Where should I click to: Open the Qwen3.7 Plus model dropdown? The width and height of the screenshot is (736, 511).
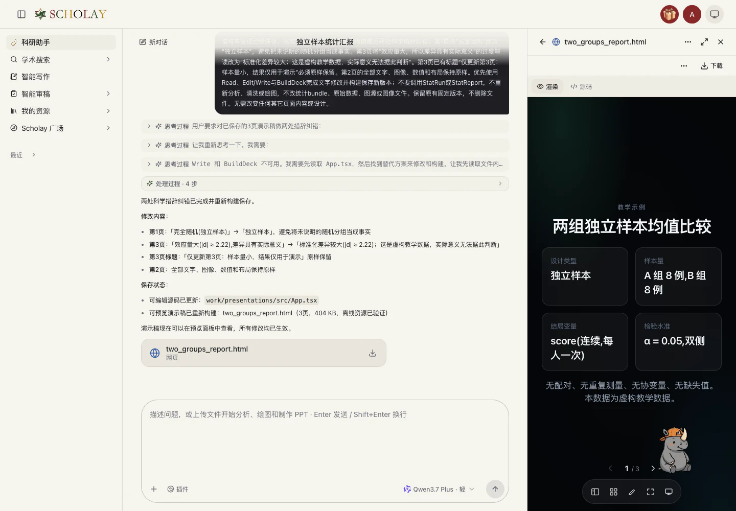pyautogui.click(x=439, y=489)
